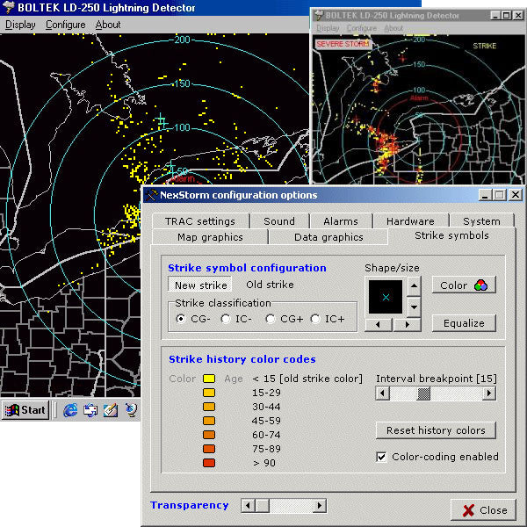Screen dimensions: 527x527
Task: Click Interval breakpoint slider right arrow
Action: coord(489,393)
